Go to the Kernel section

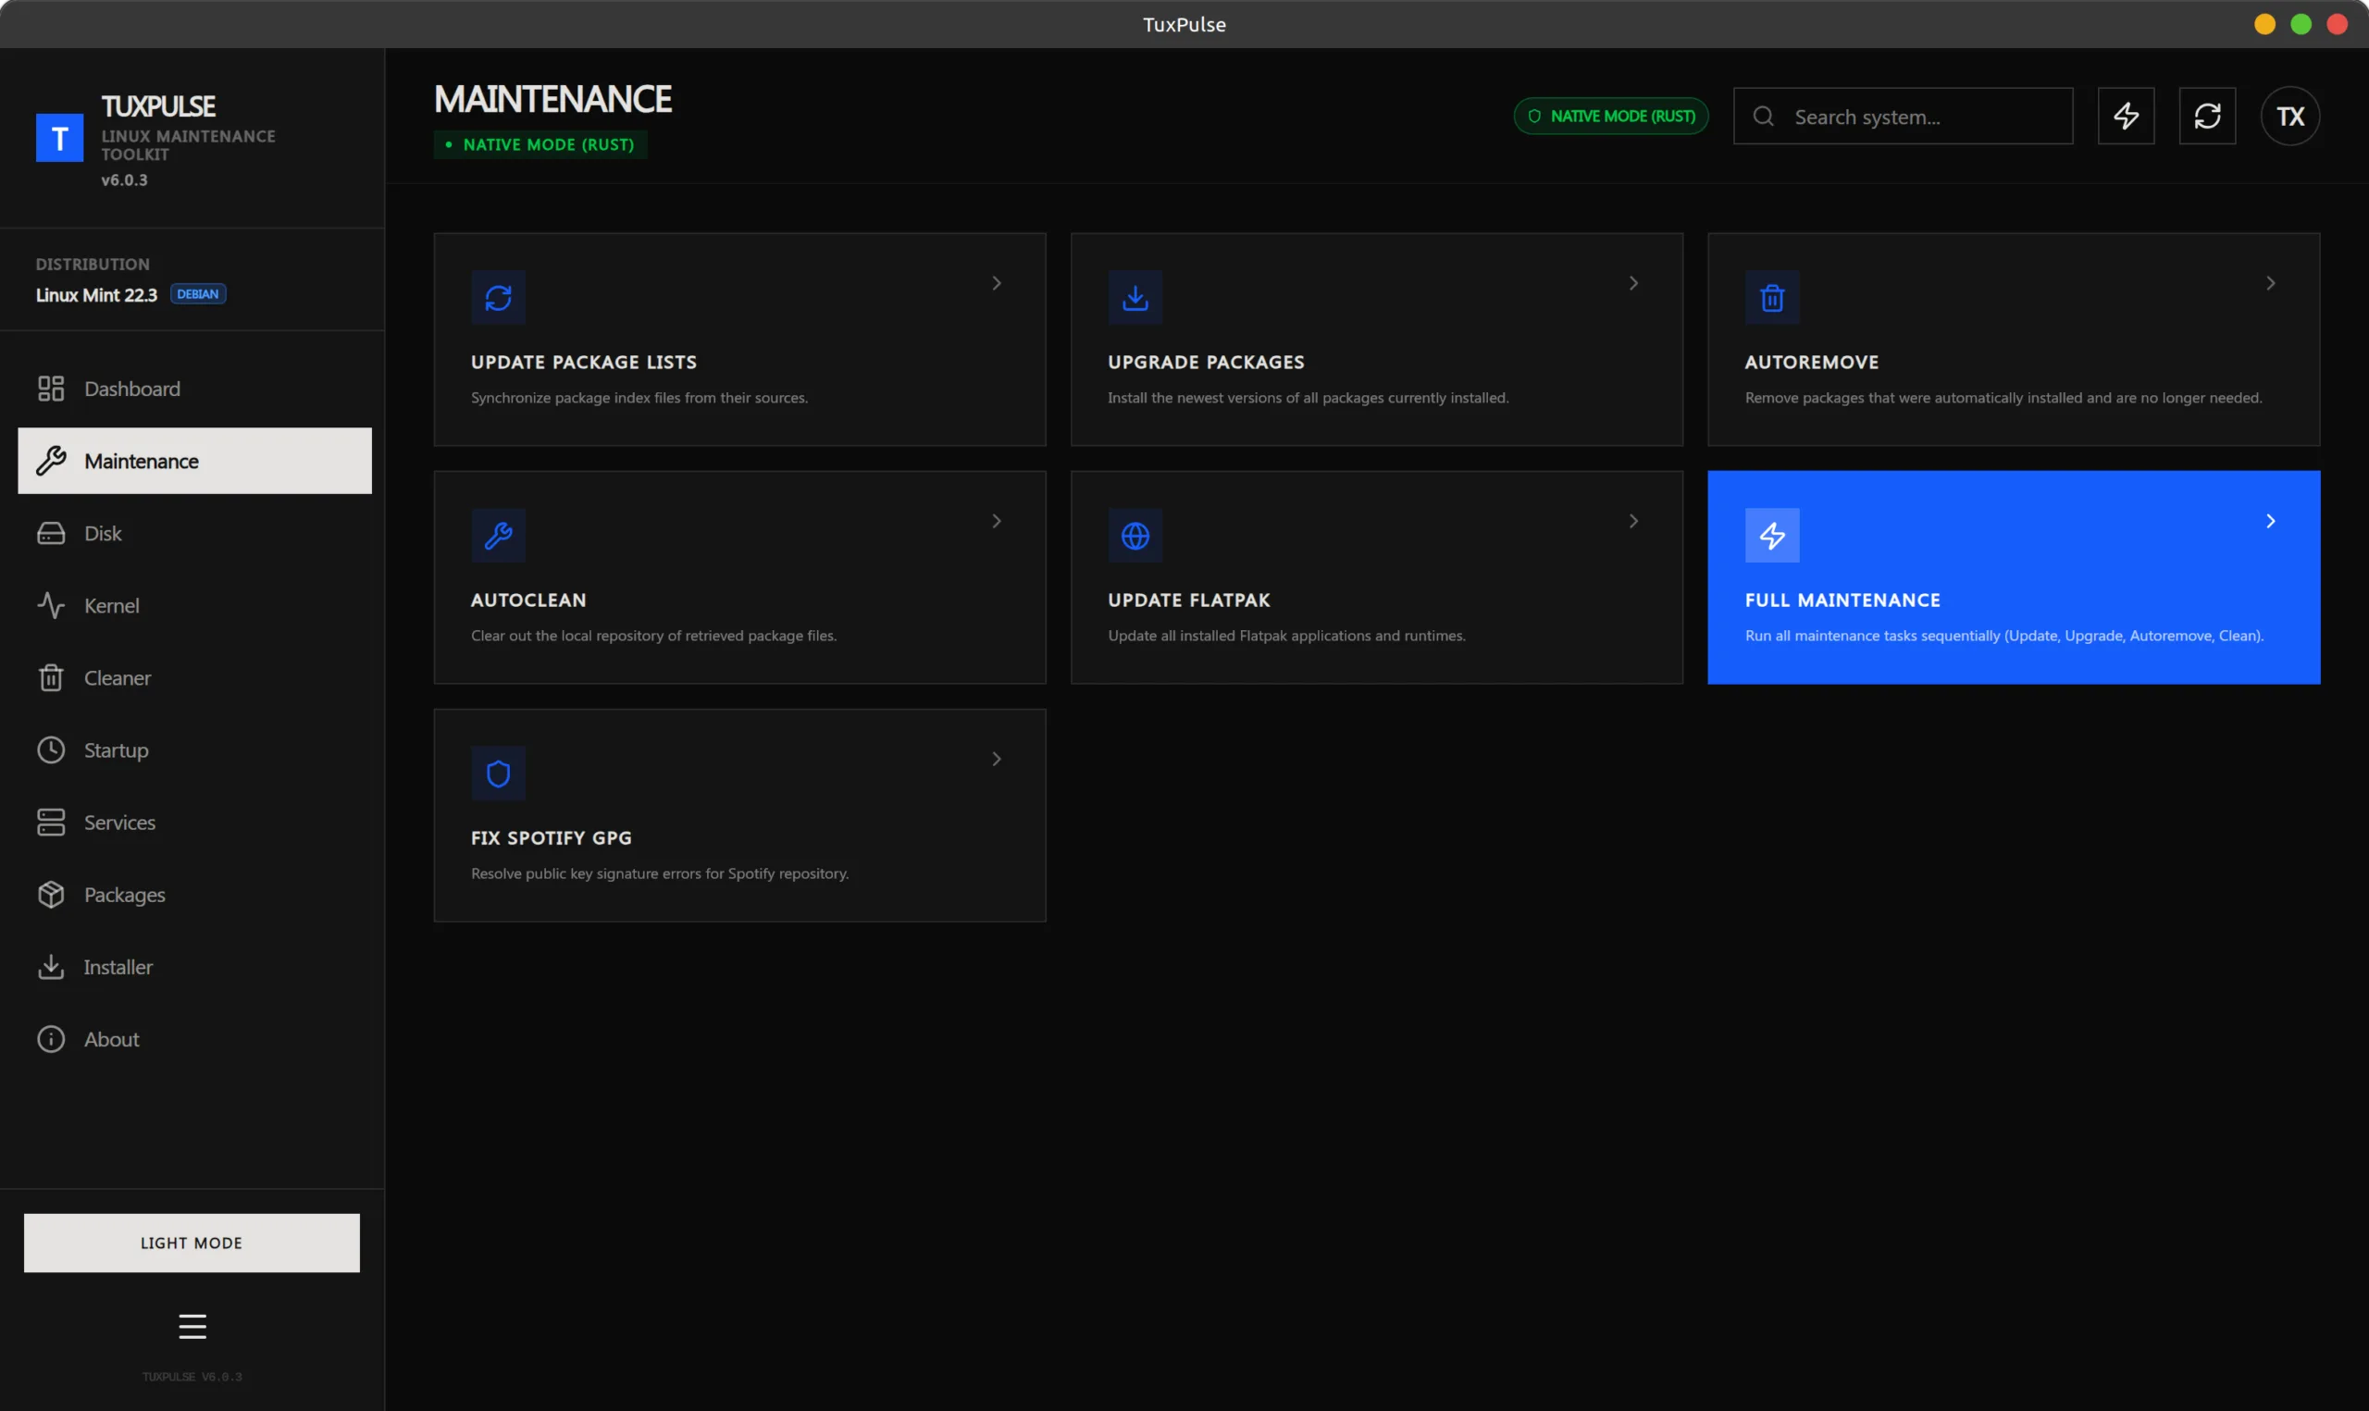111,606
